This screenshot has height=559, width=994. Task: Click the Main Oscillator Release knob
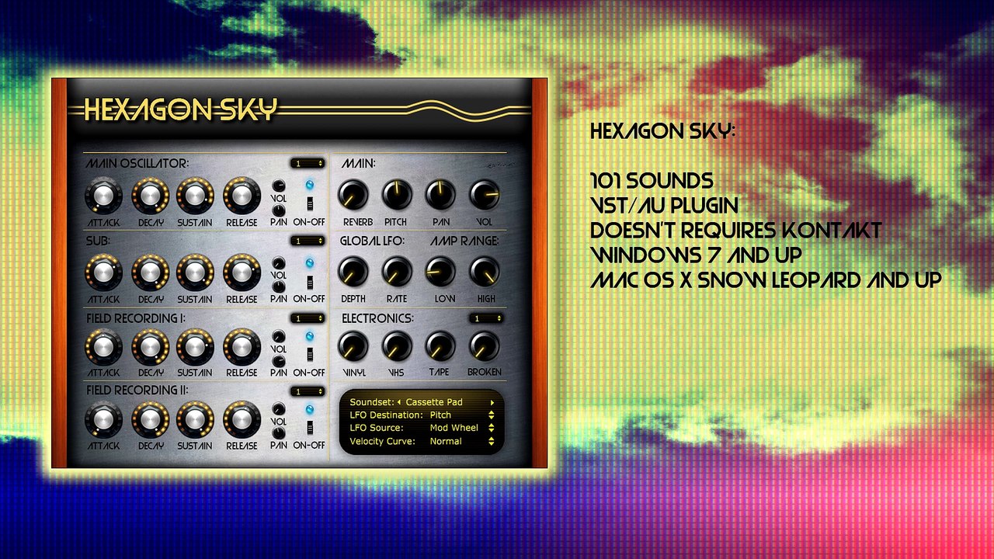(x=242, y=196)
